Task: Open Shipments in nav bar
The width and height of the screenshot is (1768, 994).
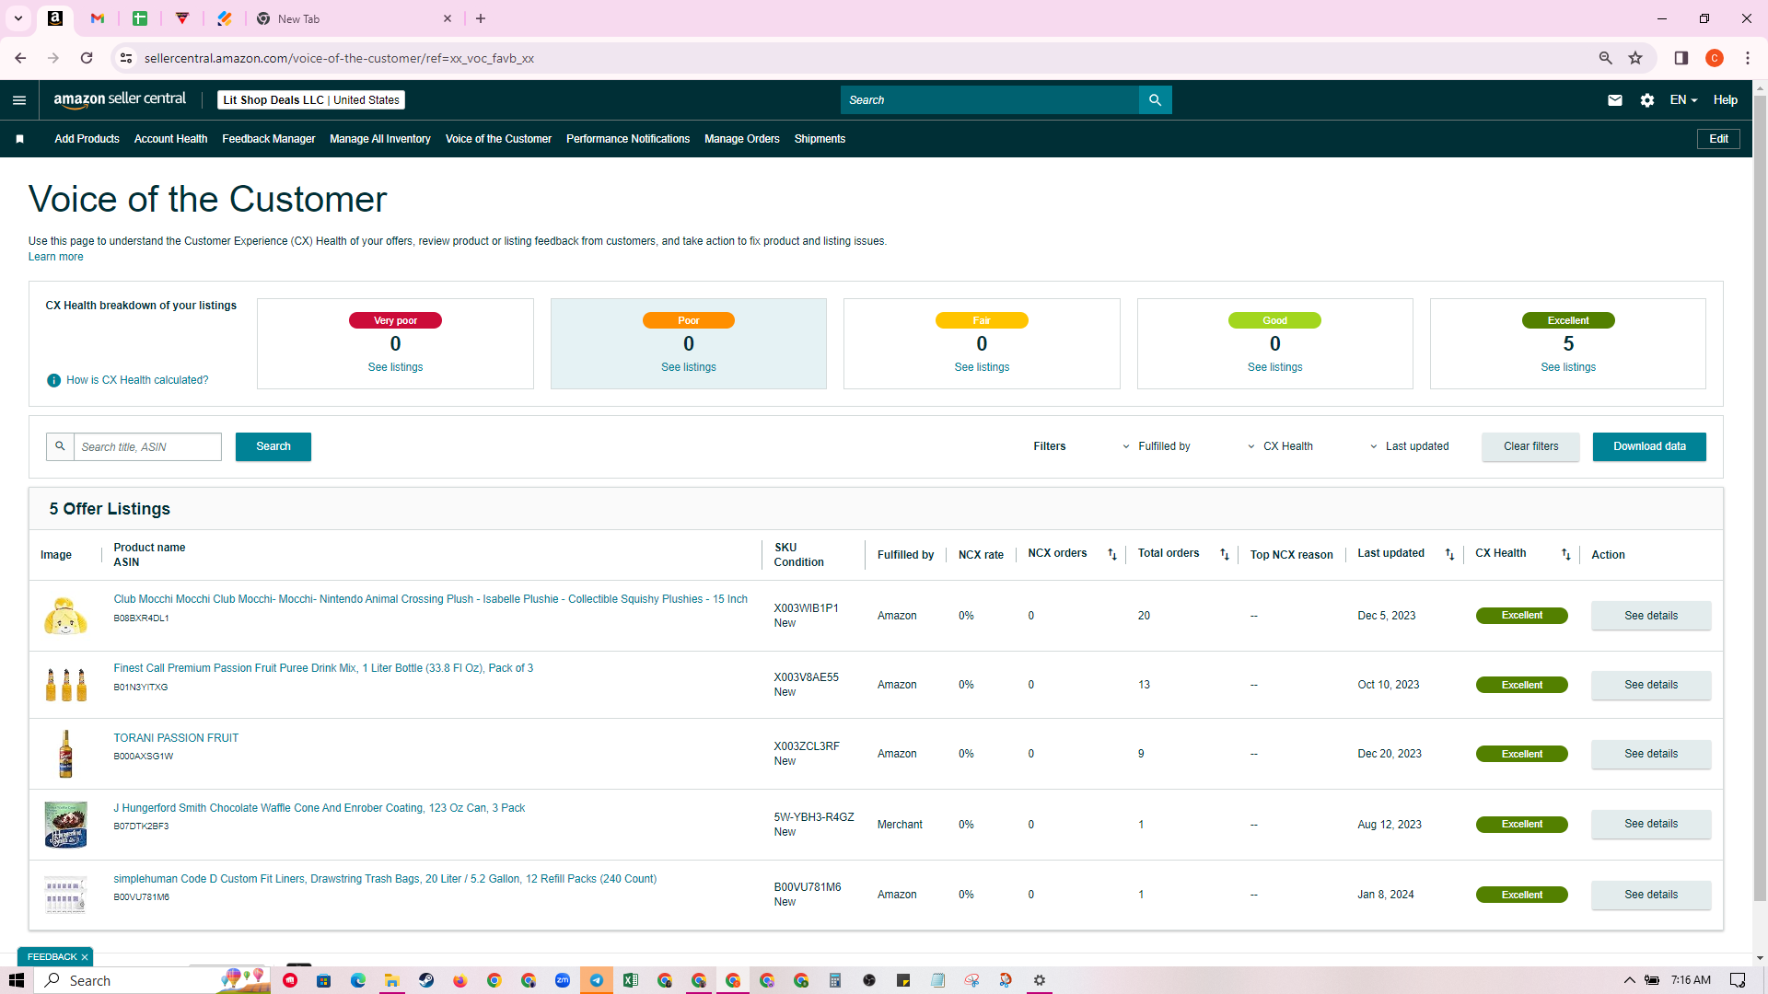Action: point(820,139)
